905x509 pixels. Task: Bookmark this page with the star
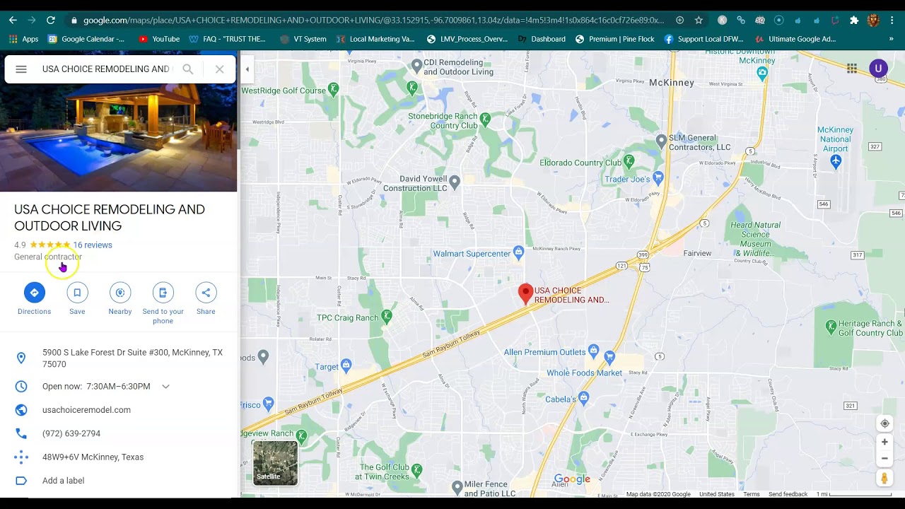[699, 21]
